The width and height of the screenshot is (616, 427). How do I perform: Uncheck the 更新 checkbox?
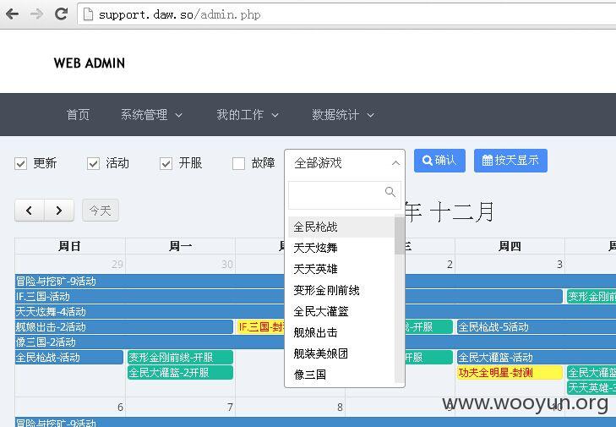coord(21,163)
